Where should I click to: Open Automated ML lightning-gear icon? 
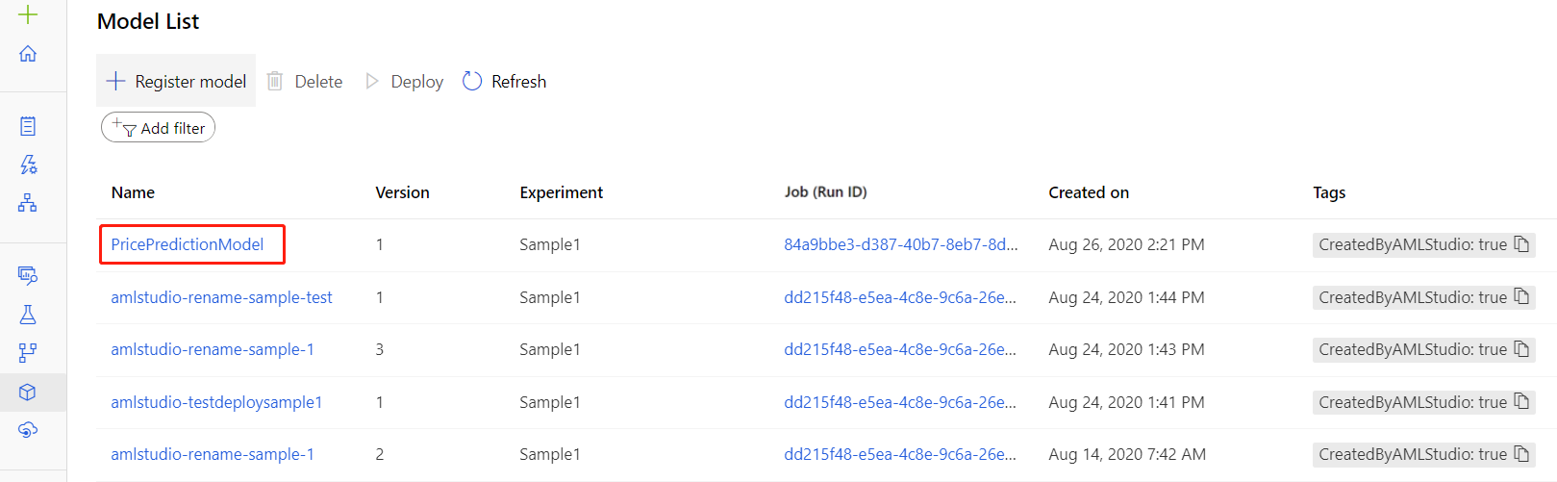(x=28, y=165)
